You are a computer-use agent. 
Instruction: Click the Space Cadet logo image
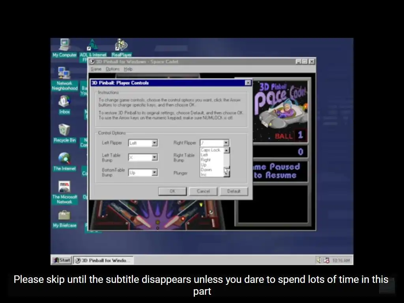[281, 111]
